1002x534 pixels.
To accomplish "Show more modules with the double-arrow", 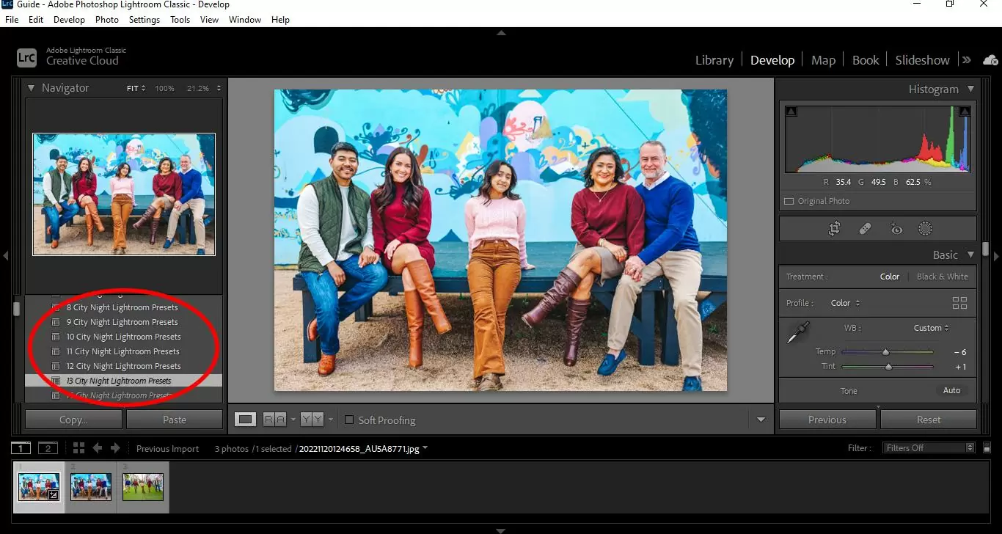I will (x=967, y=60).
